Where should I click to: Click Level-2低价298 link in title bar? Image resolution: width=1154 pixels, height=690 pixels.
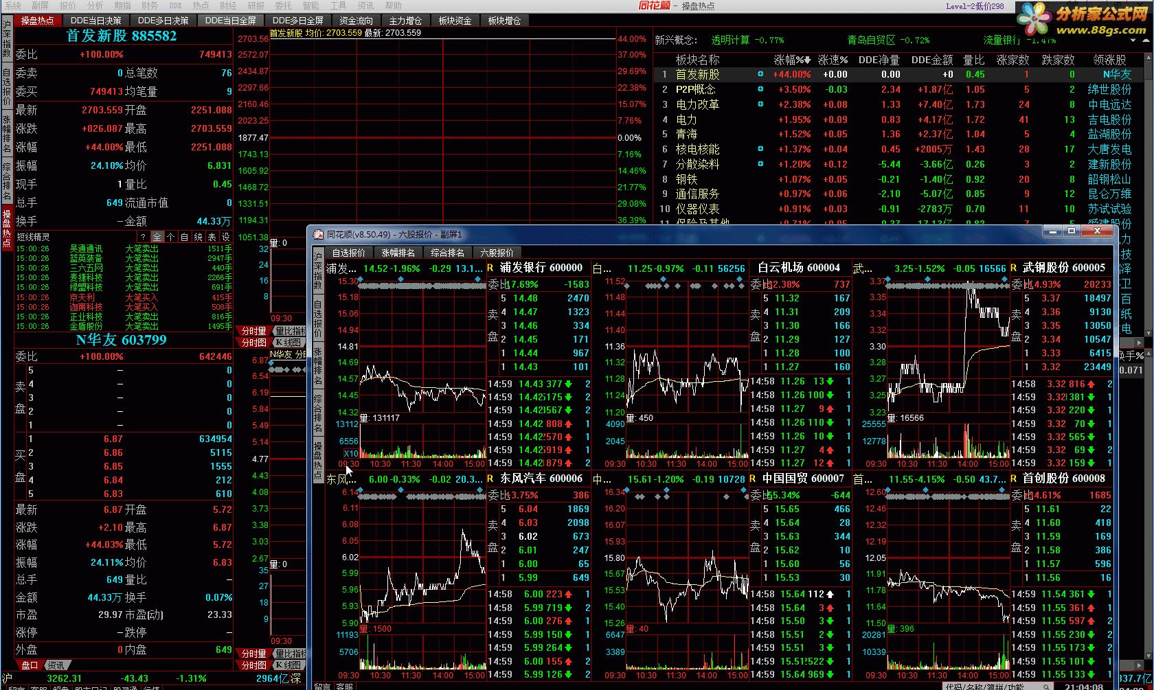point(975,5)
